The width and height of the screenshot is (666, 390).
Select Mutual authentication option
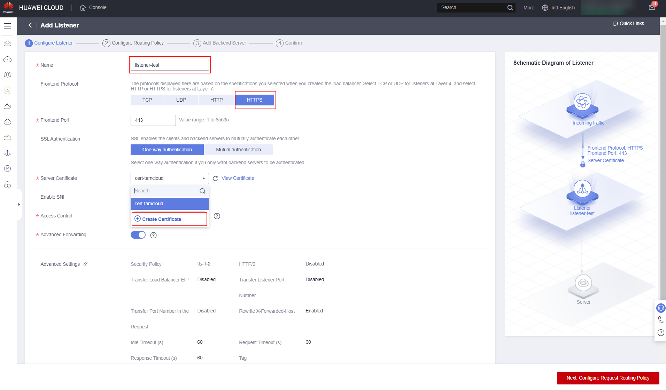click(x=238, y=150)
